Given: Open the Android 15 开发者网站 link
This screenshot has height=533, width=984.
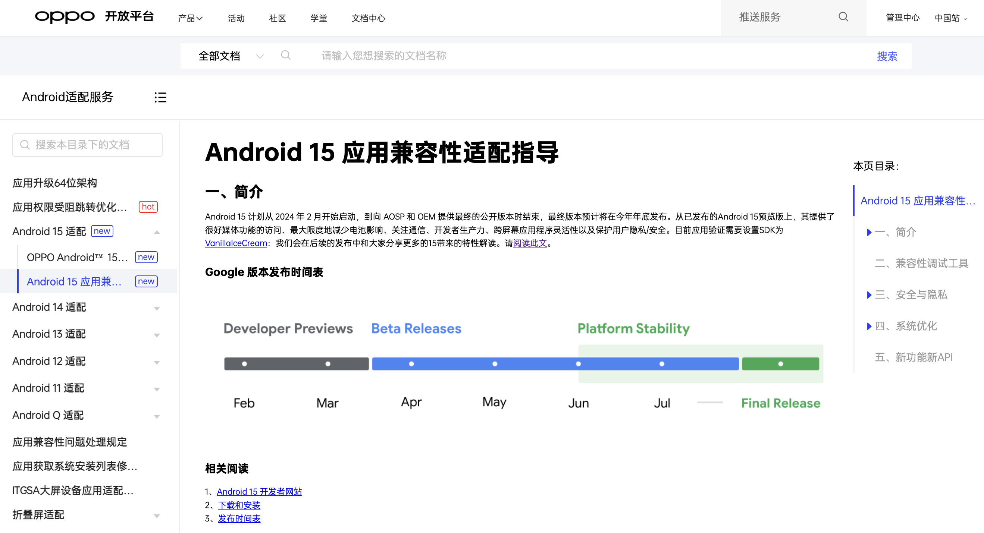Looking at the screenshot, I should point(259,491).
